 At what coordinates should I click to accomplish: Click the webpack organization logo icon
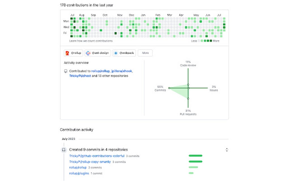[116, 53]
